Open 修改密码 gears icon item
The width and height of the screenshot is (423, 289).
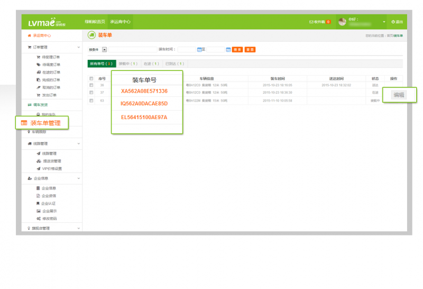point(47,219)
